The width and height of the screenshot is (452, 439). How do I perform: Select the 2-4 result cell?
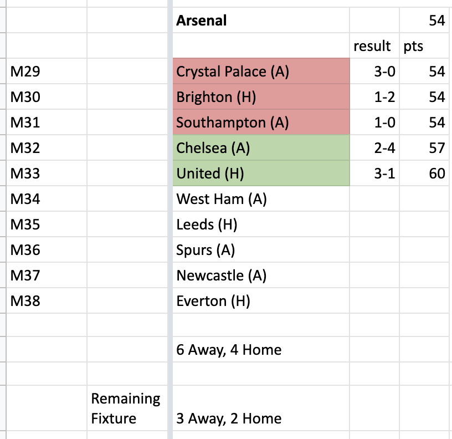click(374, 147)
